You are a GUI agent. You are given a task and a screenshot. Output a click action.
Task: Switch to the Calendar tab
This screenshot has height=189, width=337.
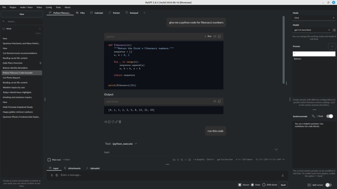click(x=97, y=13)
